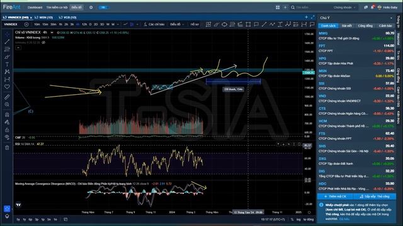403x226 pixels.
Task: Open the apps grid icon in header
Action: coord(278,8)
